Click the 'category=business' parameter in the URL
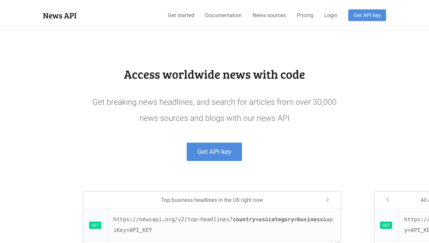The width and height of the screenshot is (429, 243). tap(296, 220)
